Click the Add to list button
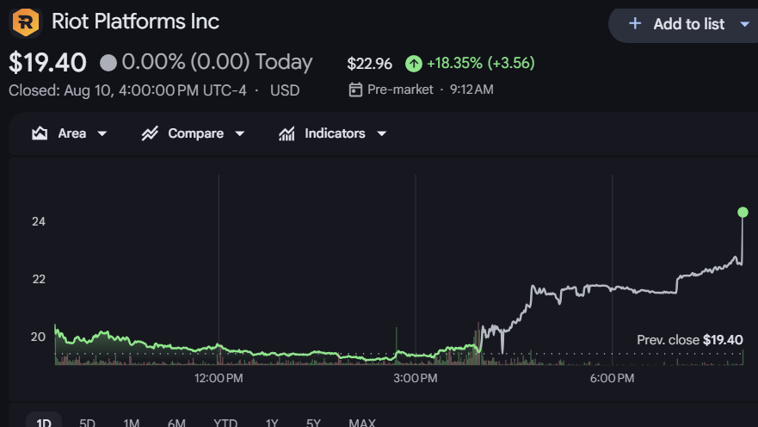758x427 pixels. pos(682,24)
